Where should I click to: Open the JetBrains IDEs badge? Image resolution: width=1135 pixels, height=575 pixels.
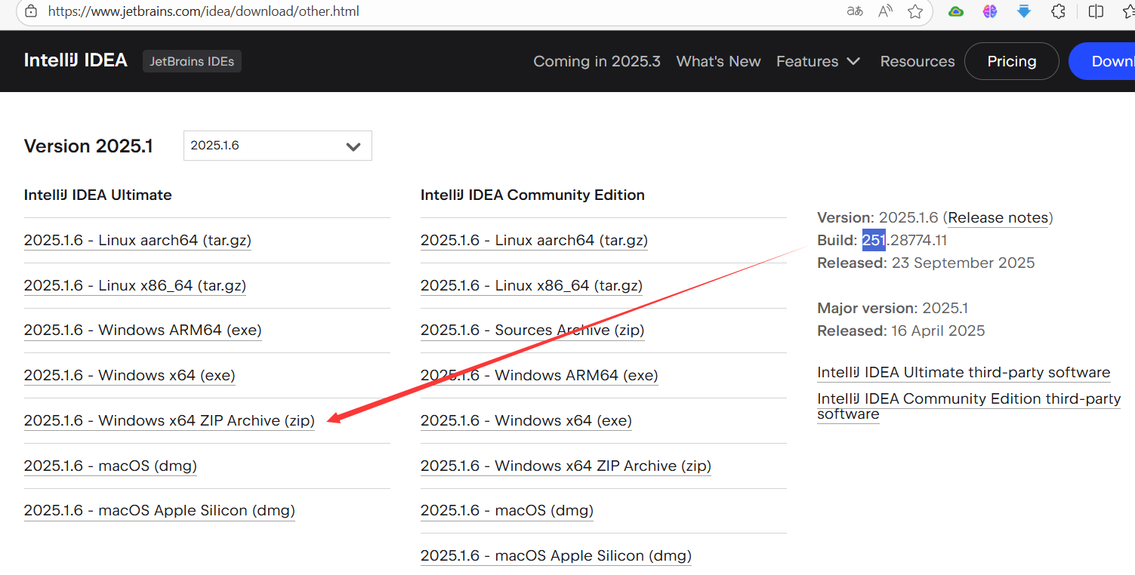192,61
